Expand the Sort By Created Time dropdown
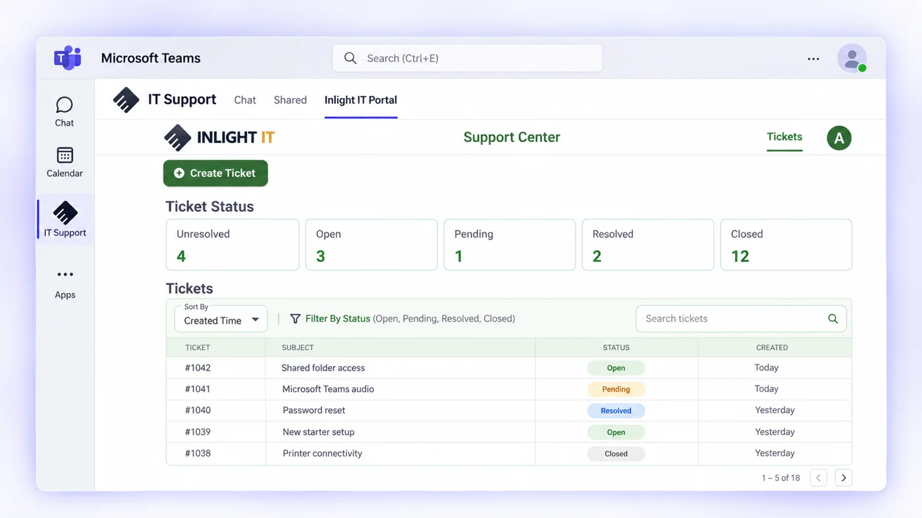Image resolution: width=922 pixels, height=518 pixels. [221, 319]
